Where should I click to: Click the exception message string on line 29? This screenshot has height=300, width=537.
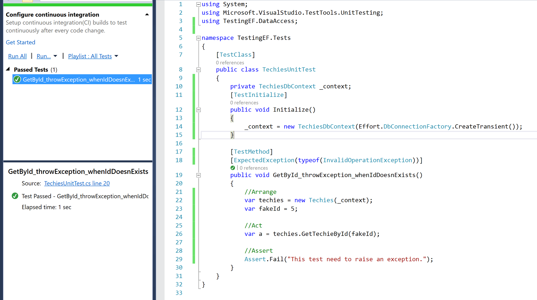point(357,259)
